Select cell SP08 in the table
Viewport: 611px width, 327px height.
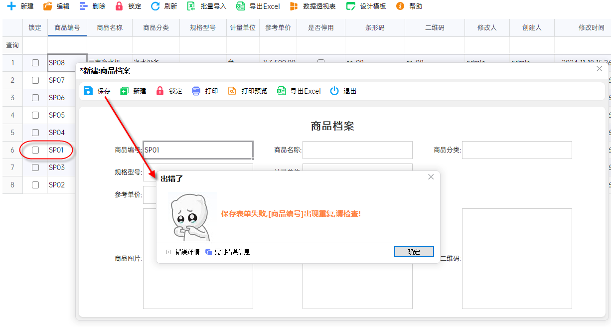67,63
